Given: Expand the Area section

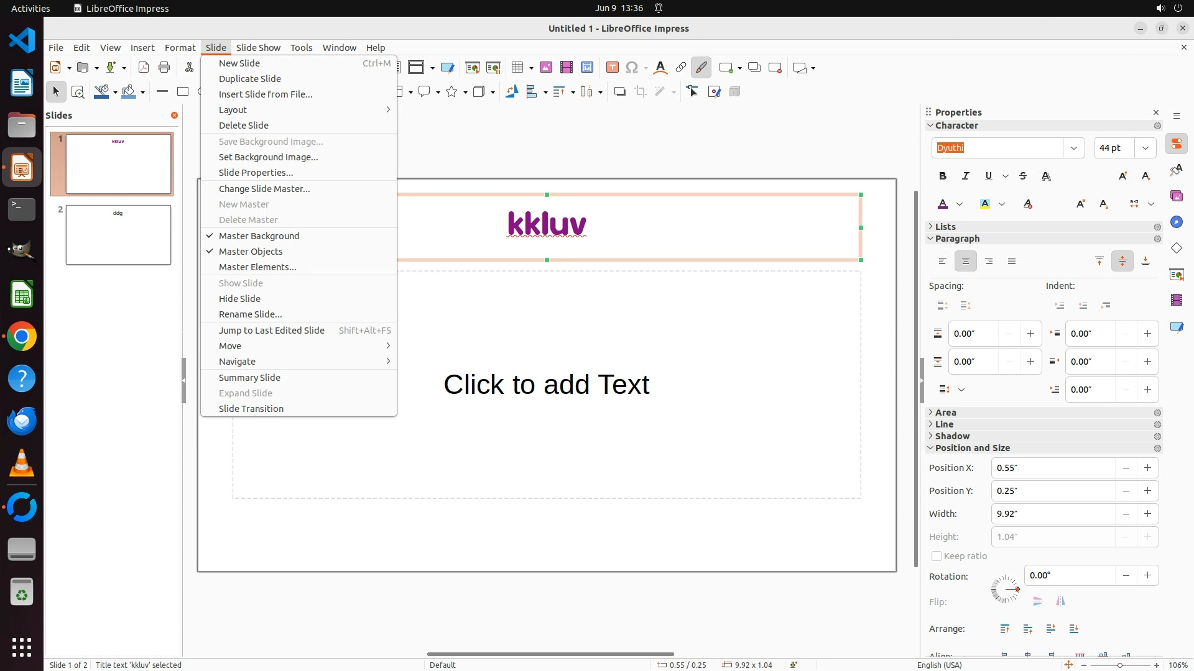Looking at the screenshot, I should 945,413.
